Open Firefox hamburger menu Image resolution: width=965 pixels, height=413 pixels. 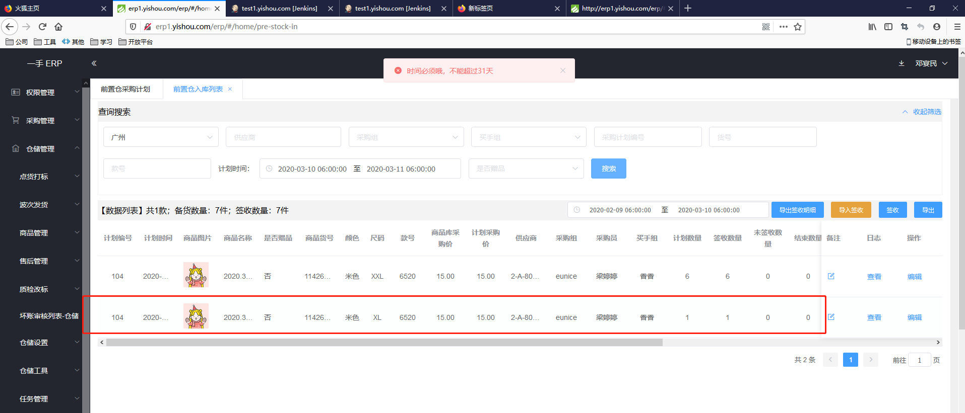coord(957,27)
